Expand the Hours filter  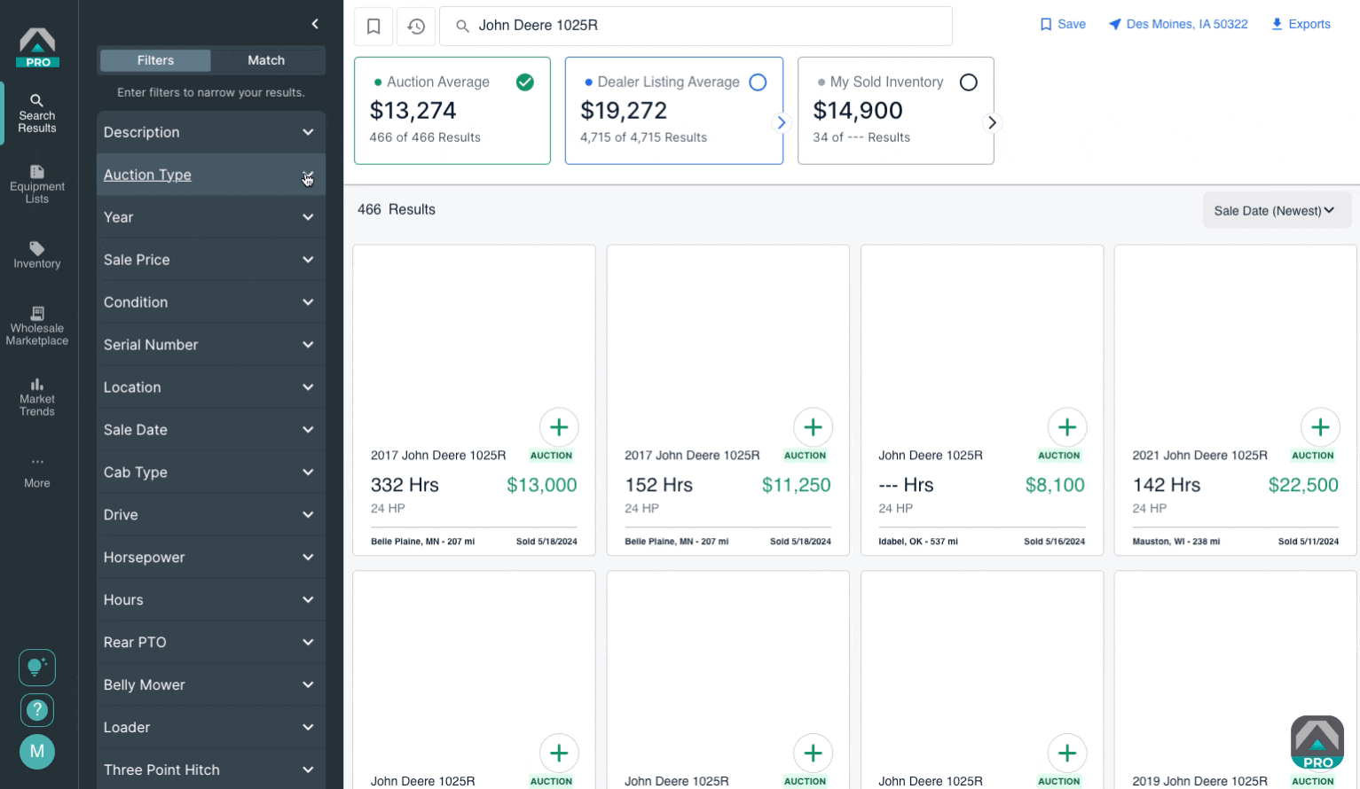tap(210, 600)
